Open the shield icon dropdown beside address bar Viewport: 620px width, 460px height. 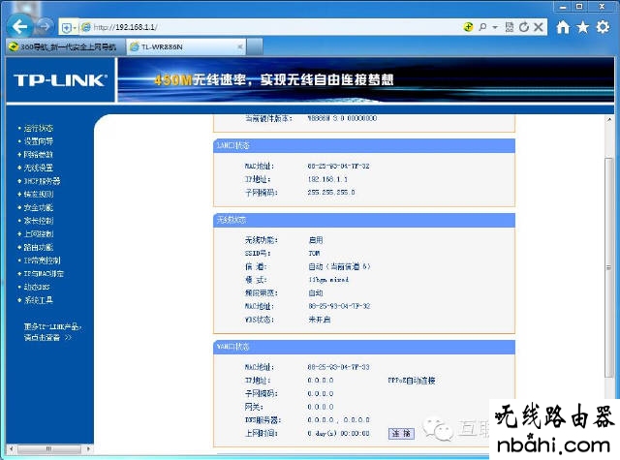69,27
